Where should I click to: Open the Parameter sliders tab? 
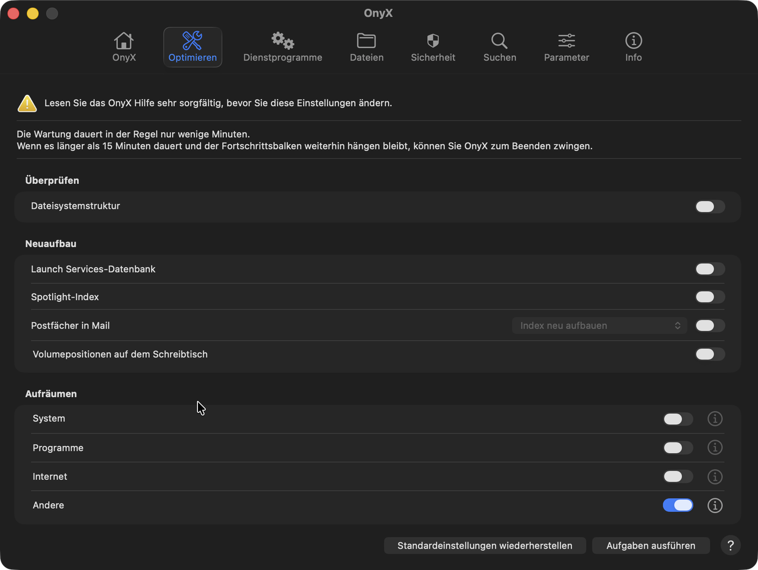click(x=567, y=47)
